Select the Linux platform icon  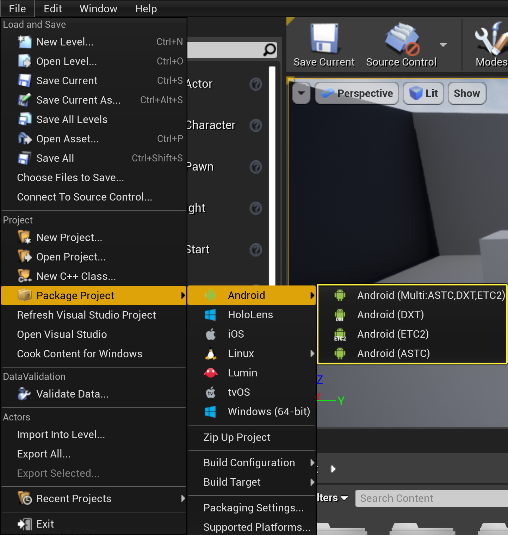tap(210, 353)
